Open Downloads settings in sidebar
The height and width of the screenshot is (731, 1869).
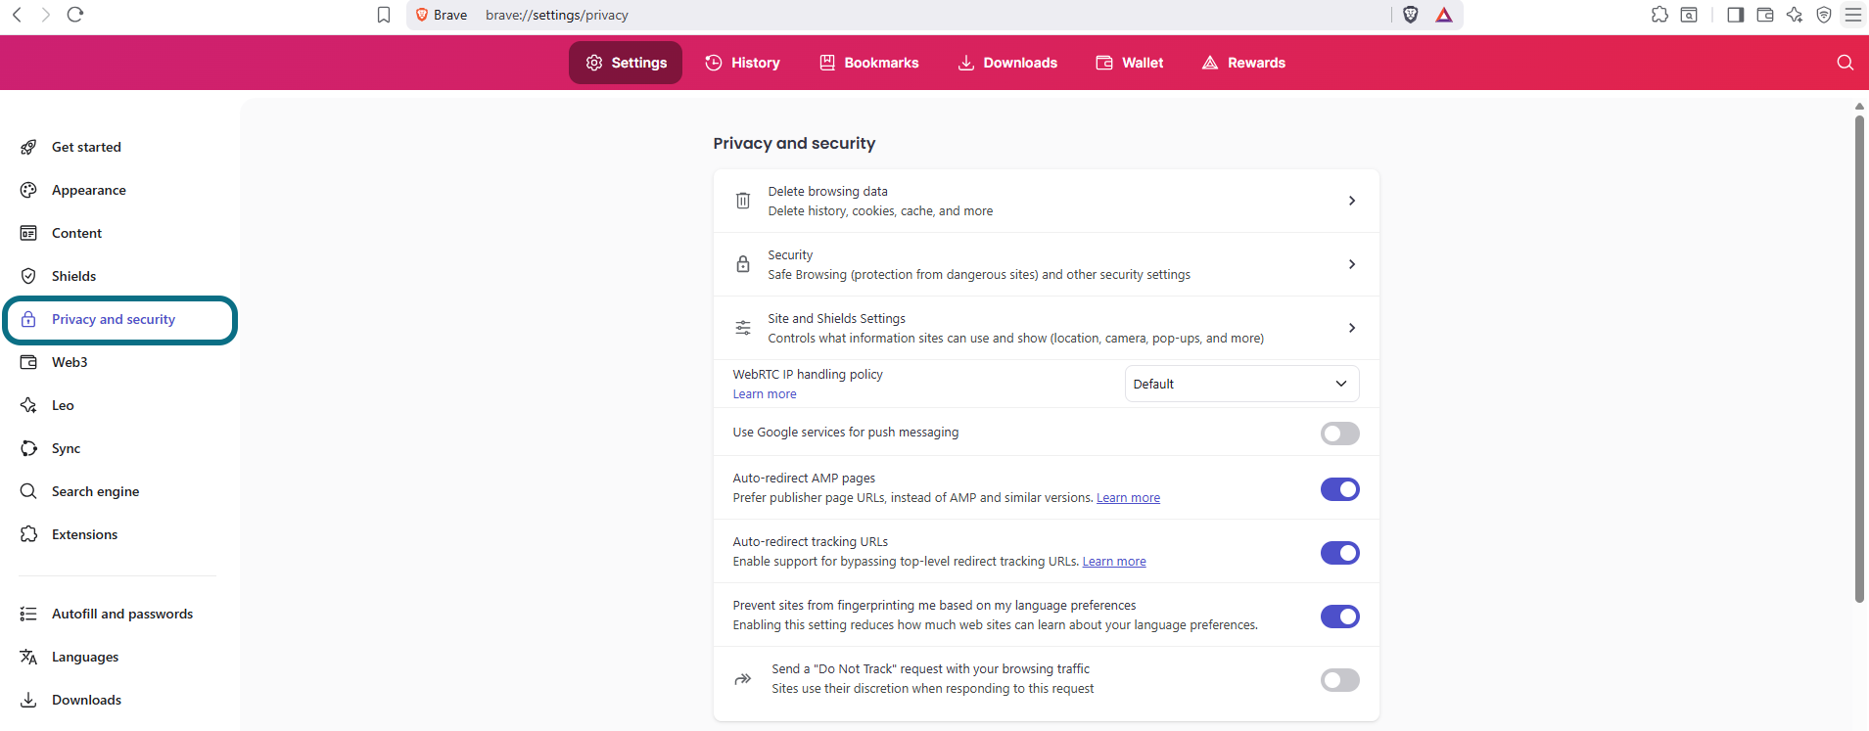[x=86, y=700]
